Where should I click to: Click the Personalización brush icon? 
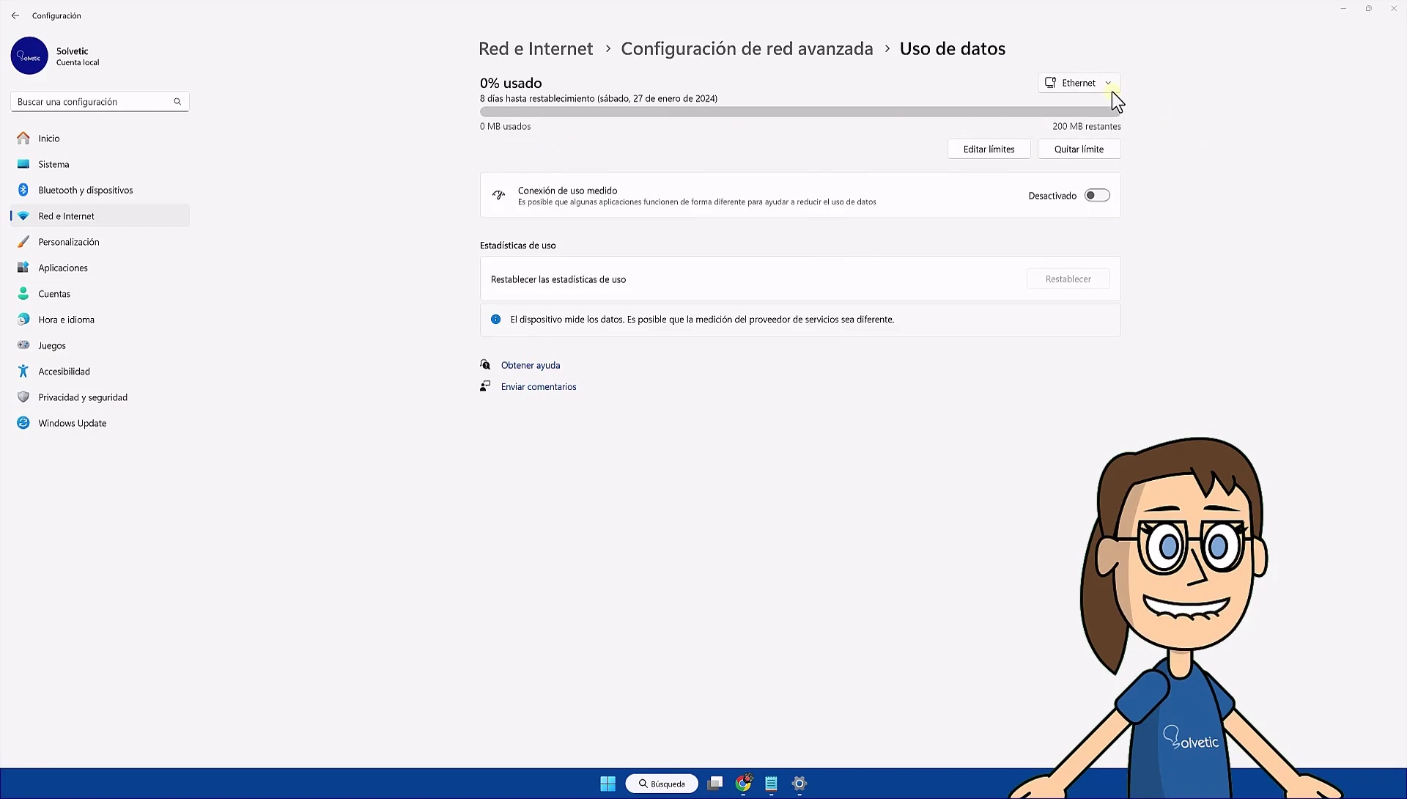(23, 242)
